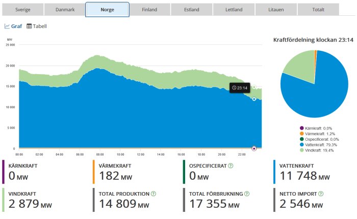Select the Lettland tab
Image resolution: width=357 pixels, height=219 pixels.
point(234,10)
